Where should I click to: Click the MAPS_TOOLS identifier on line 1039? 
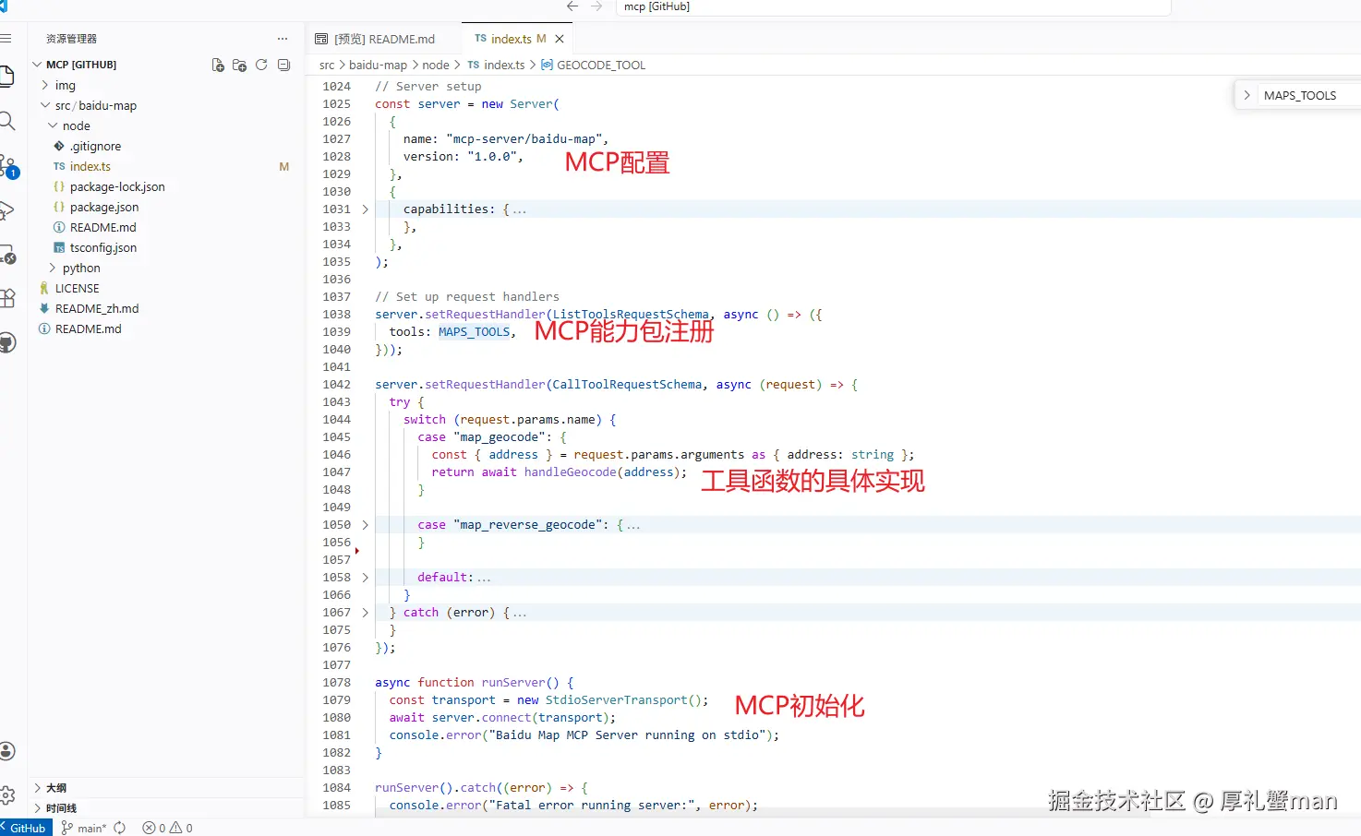474,332
